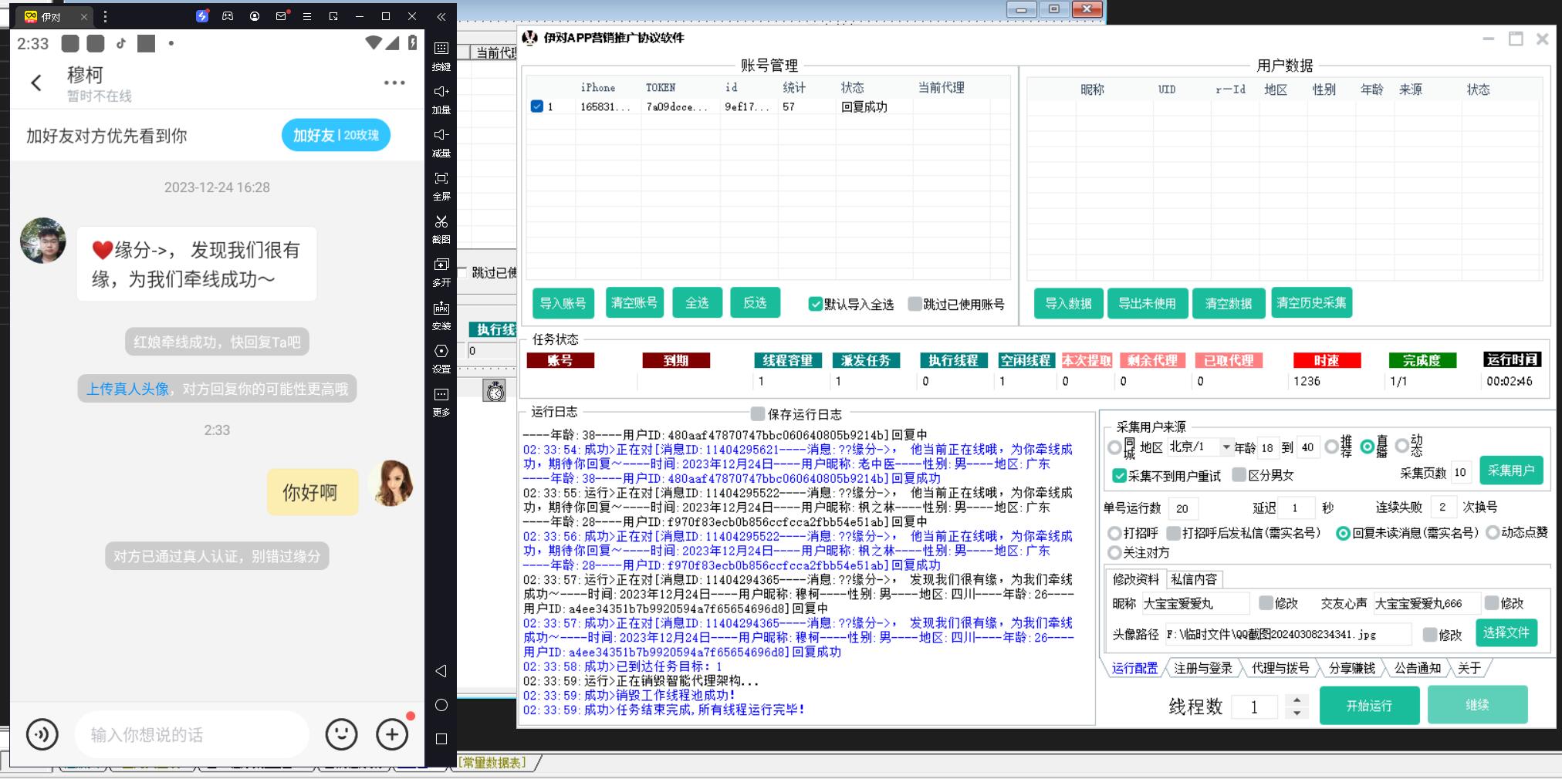Enable the 保存运行日志 checkbox
This screenshot has height=779, width=1562.
pyautogui.click(x=758, y=414)
